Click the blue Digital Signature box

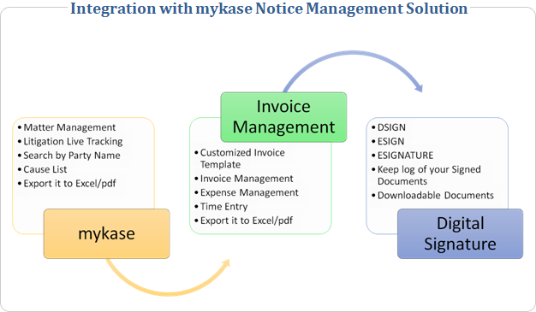click(460, 234)
